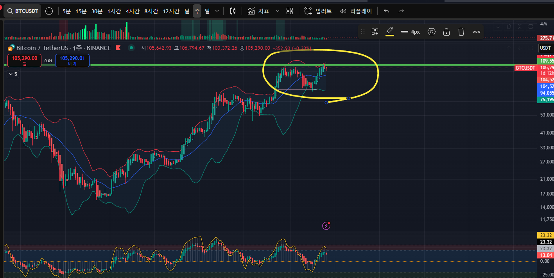Open the candlestick chart type selector
554x278 pixels.
coord(233,11)
